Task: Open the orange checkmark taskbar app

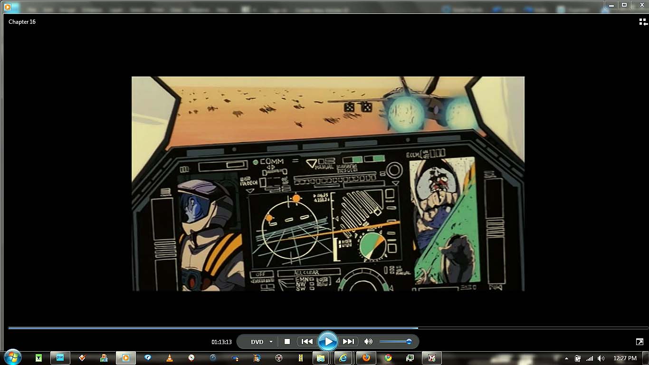Action: click(82, 358)
